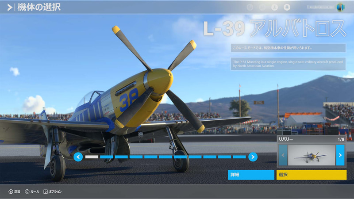Image resolution: width=354 pixels, height=199 pixels.
Task: Go to the previous aircraft with left arrow
Action: coord(78,157)
